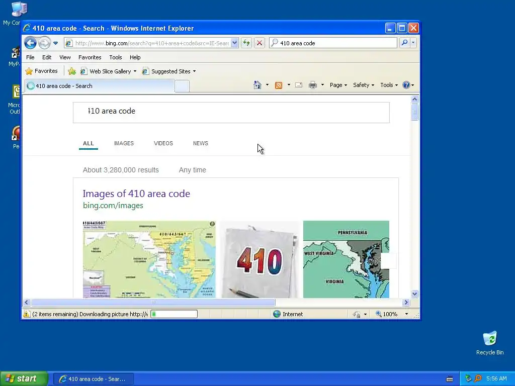The width and height of the screenshot is (515, 386).
Task: Open Images of 410 area code link
Action: coord(136,194)
